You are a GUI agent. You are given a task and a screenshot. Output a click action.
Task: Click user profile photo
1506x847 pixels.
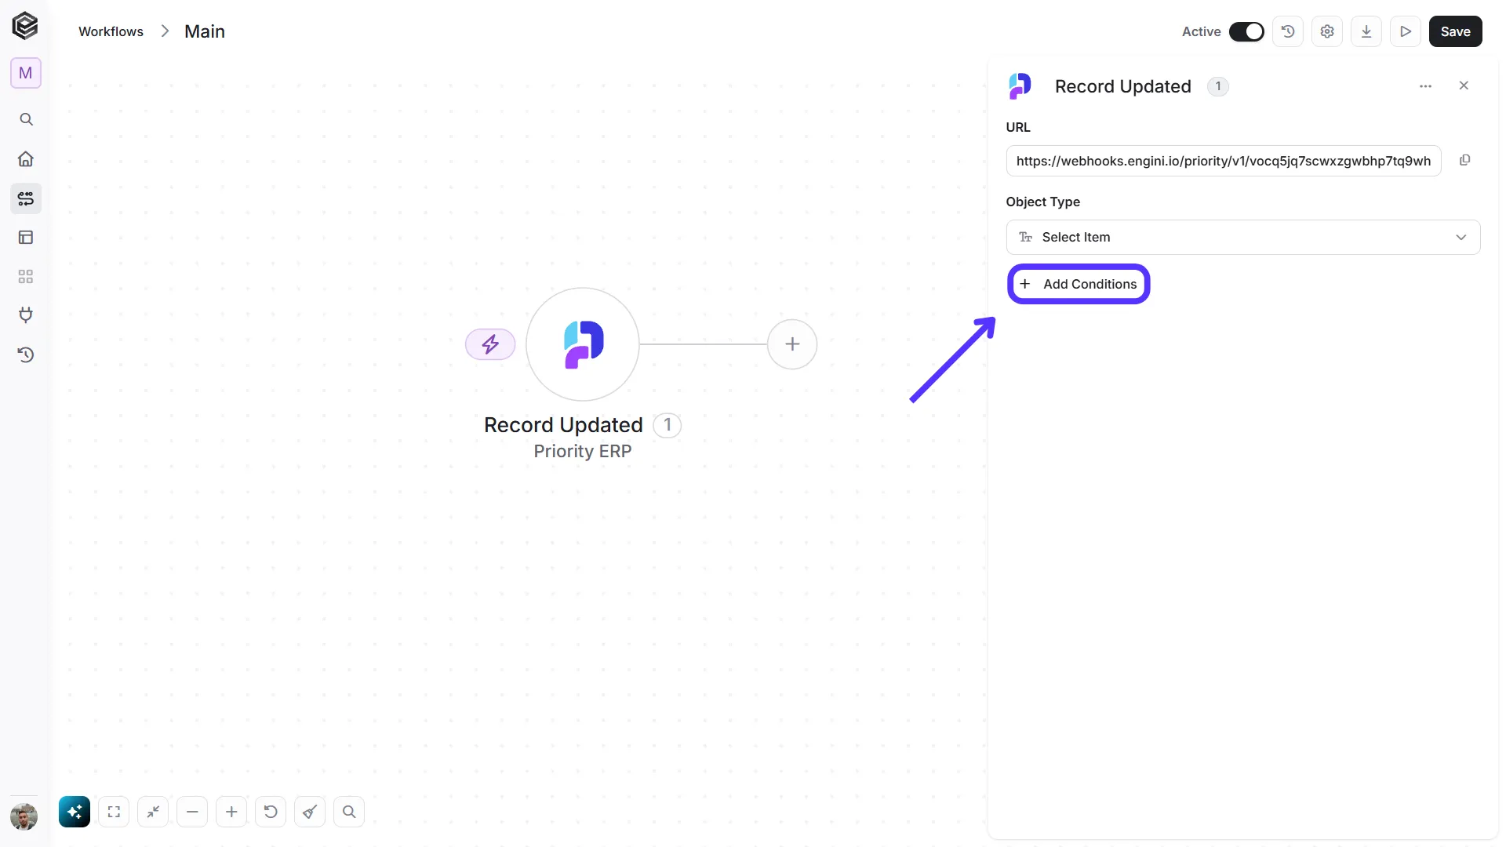click(x=24, y=816)
